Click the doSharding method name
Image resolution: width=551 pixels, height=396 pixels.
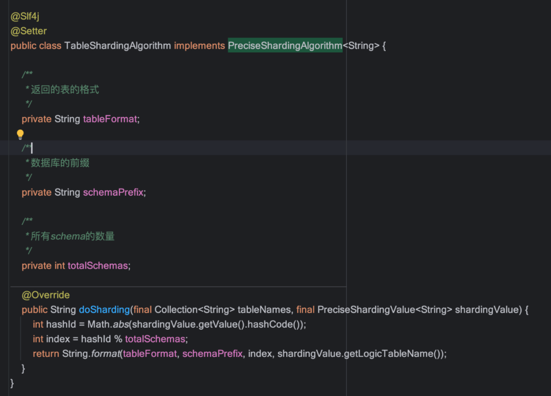click(x=105, y=310)
